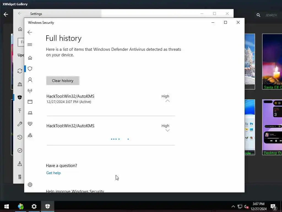This screenshot has height=212, width=282.
Task: Open Troubleshoot wrench icon in Settings
Action: point(20,124)
